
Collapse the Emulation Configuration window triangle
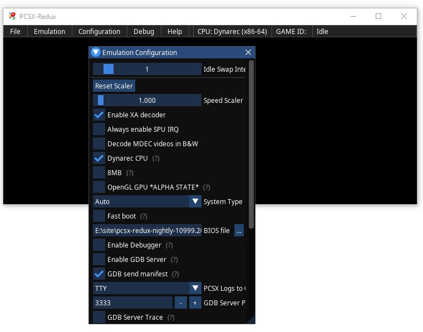(x=96, y=52)
